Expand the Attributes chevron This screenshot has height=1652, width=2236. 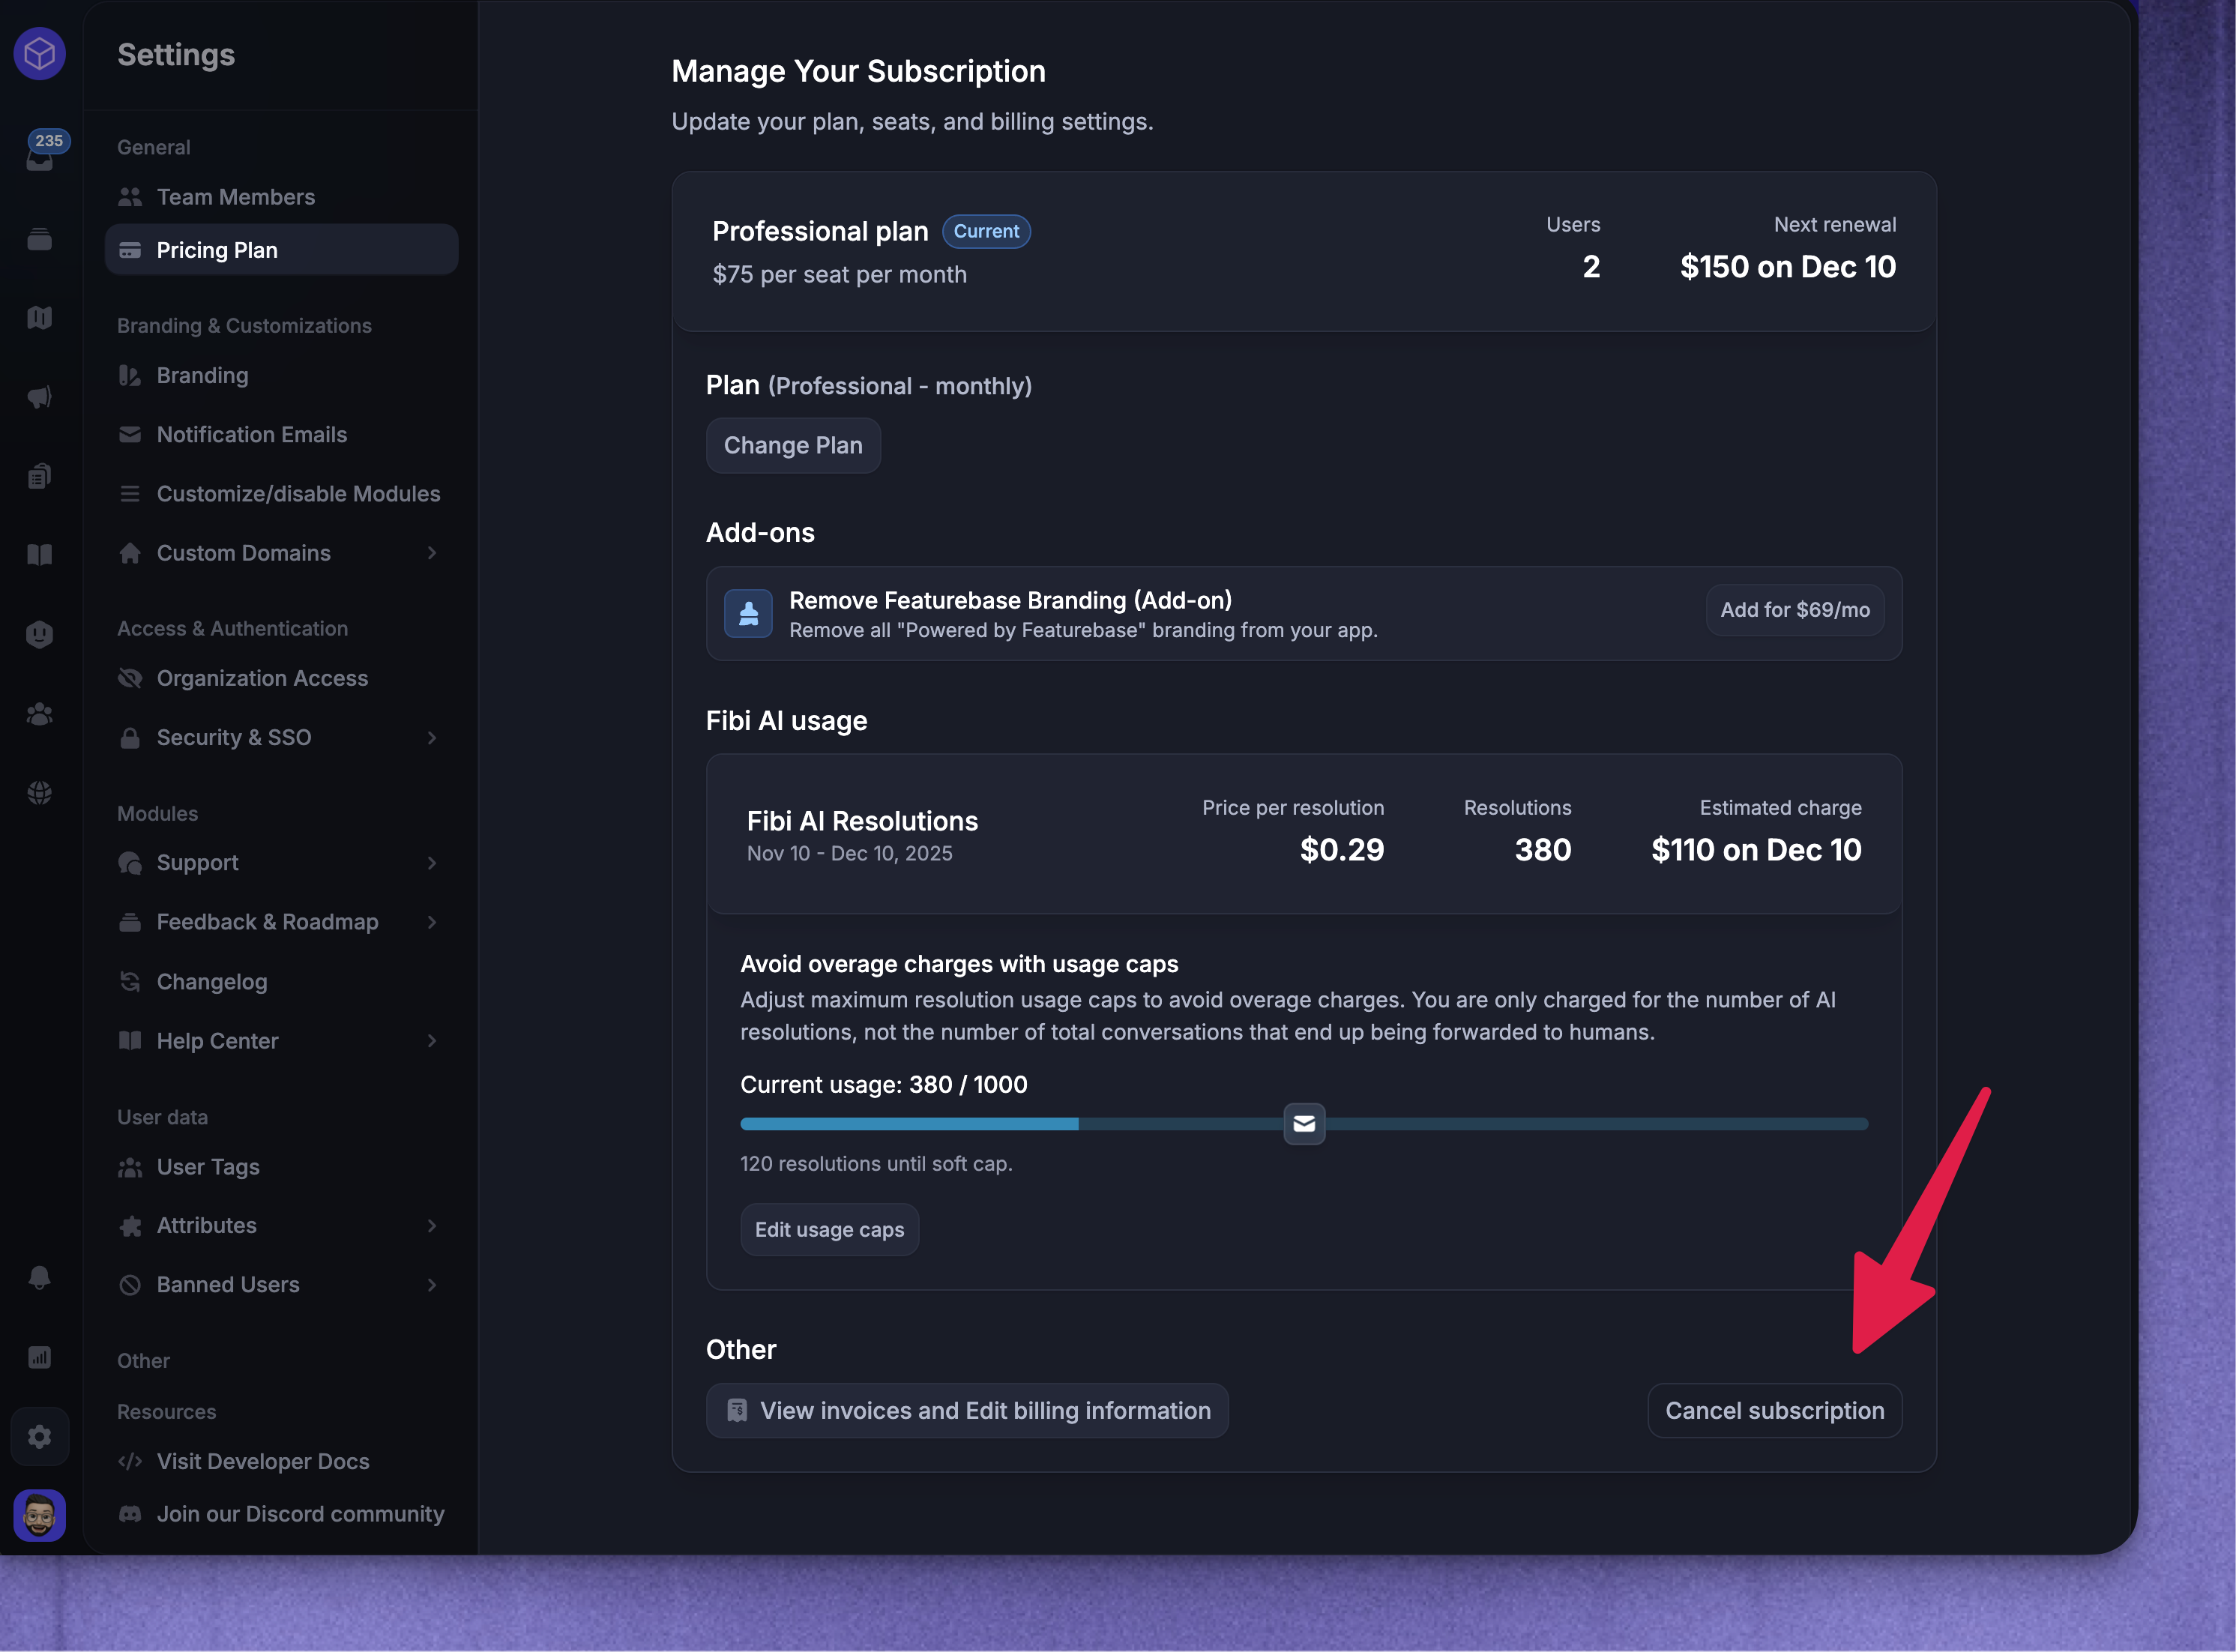pos(432,1226)
